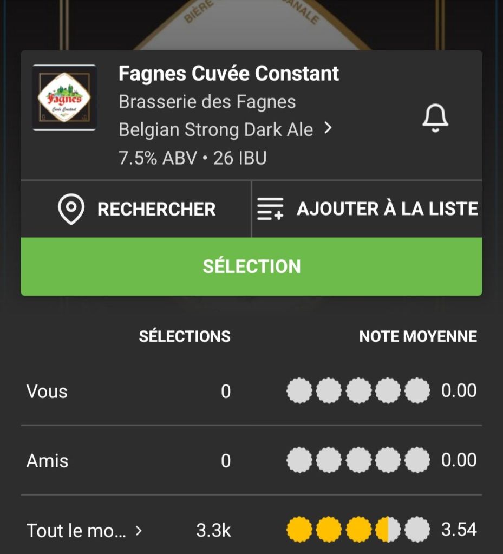Open the 3.3k global selections count
The width and height of the screenshot is (503, 554).
pos(213,530)
